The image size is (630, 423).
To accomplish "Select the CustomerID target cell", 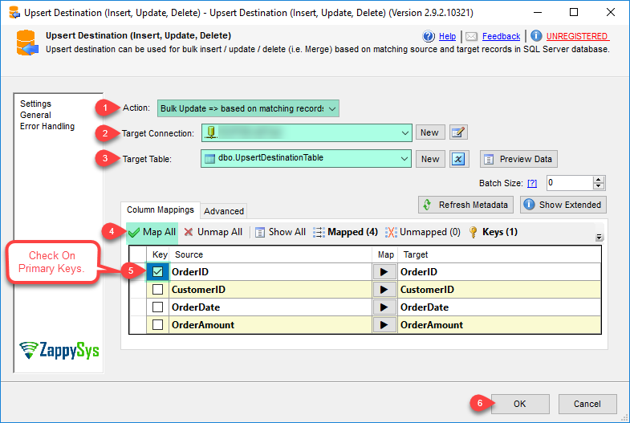I will pyautogui.click(x=499, y=290).
